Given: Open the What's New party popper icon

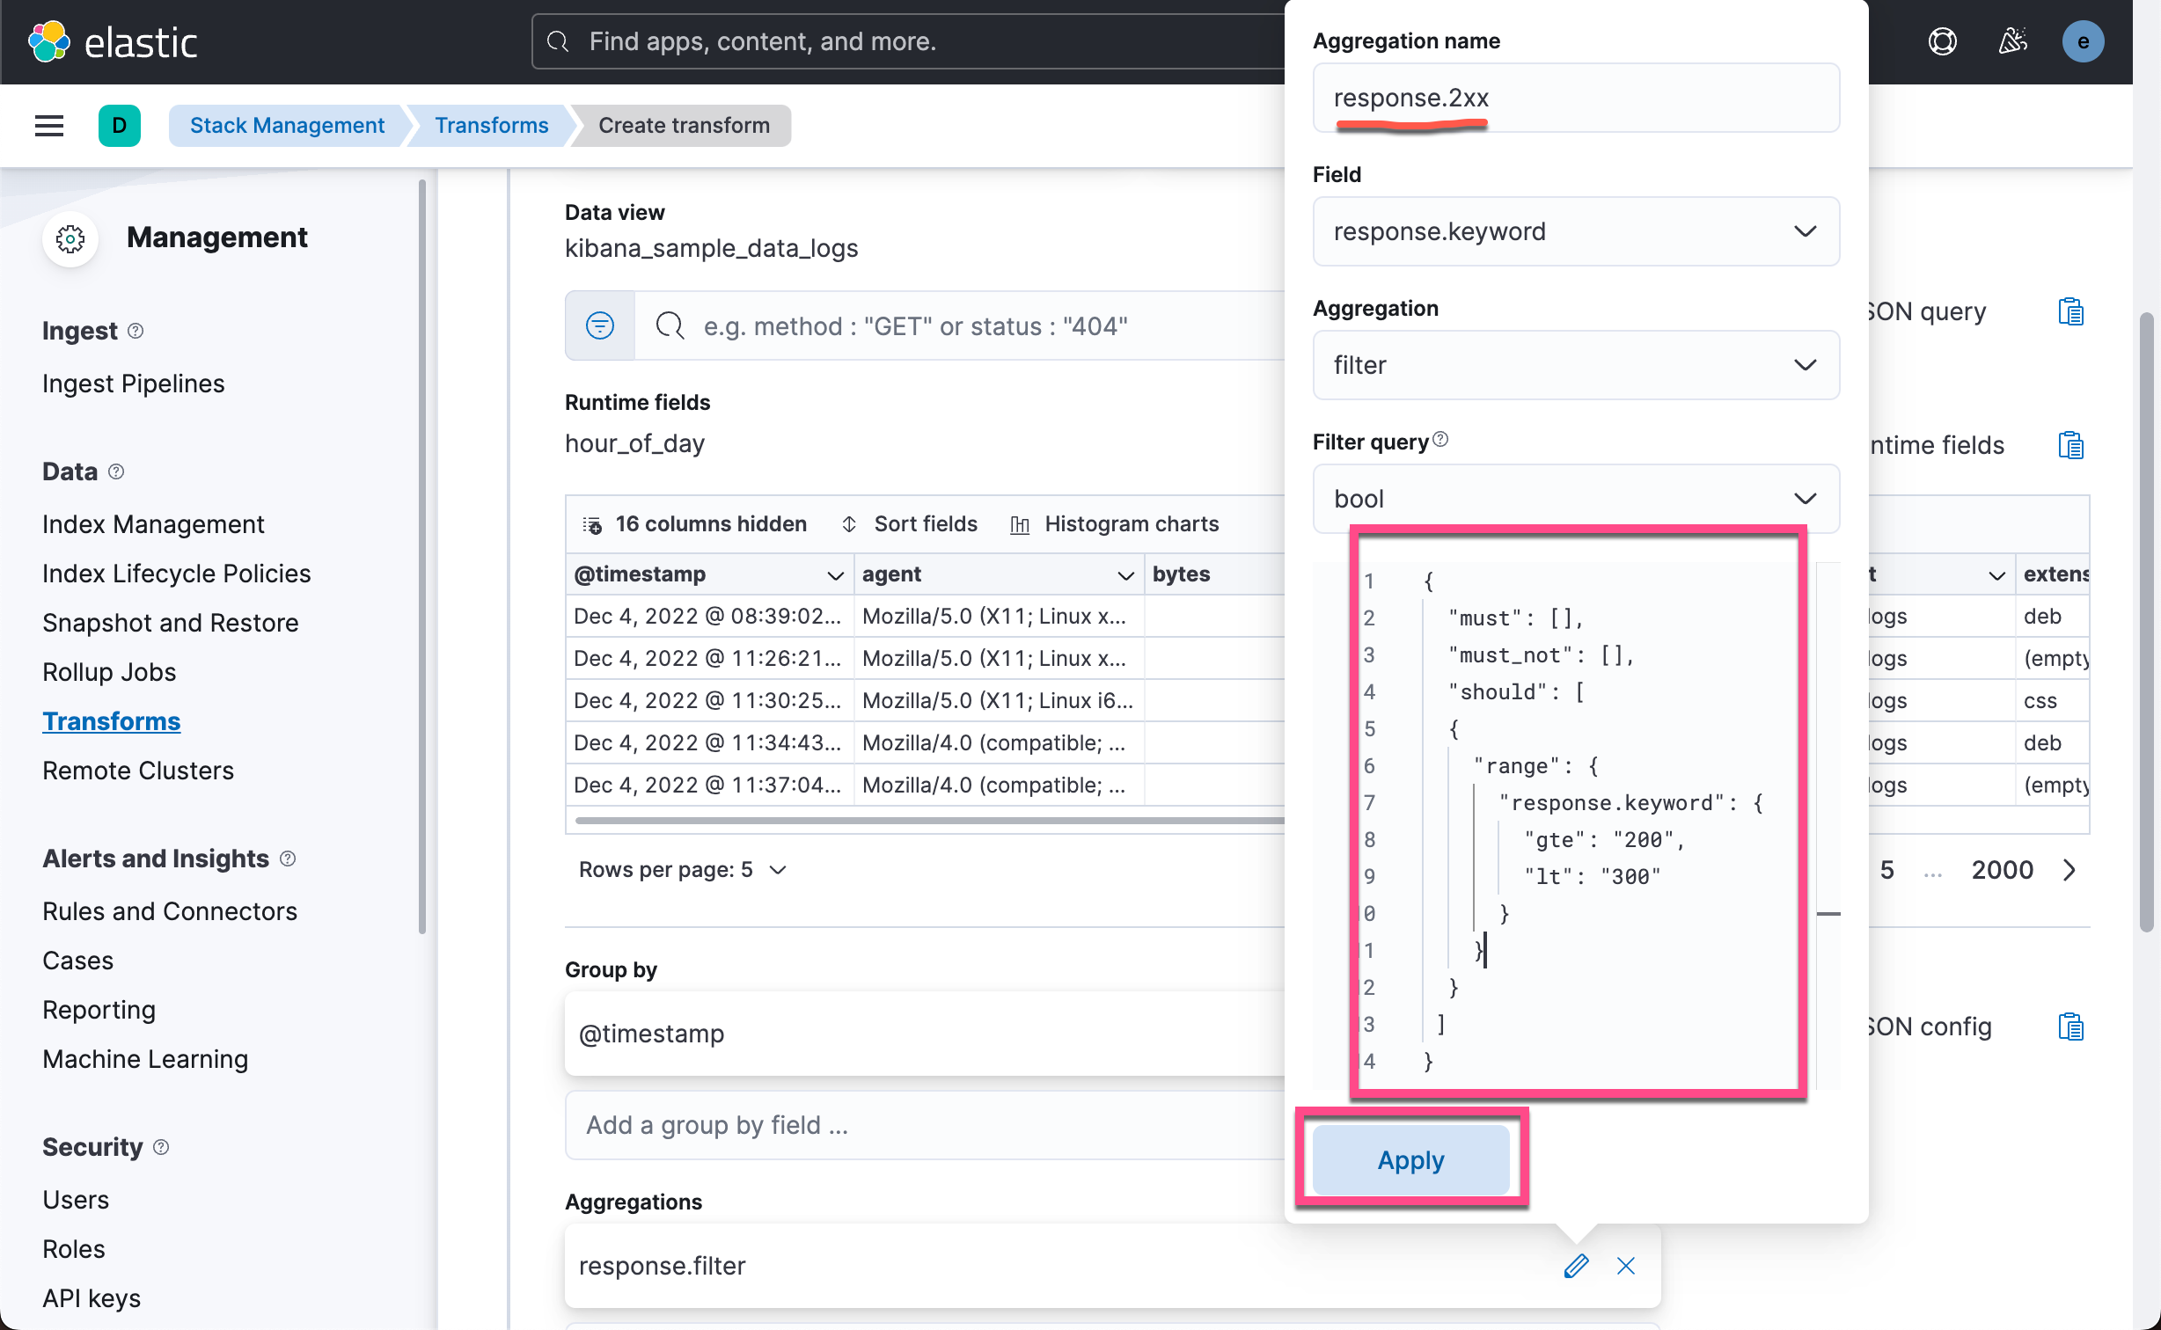Looking at the screenshot, I should 2012,40.
